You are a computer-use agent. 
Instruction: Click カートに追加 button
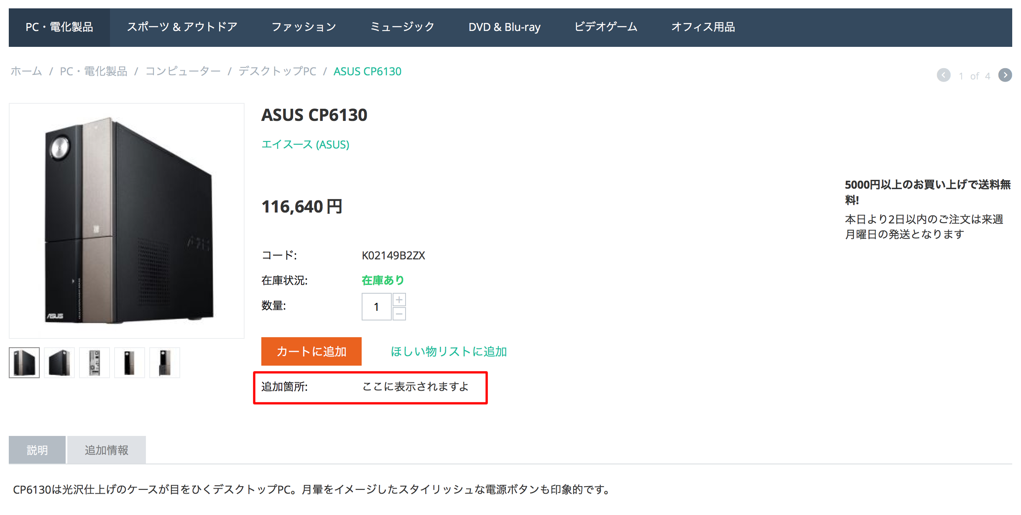pyautogui.click(x=311, y=351)
